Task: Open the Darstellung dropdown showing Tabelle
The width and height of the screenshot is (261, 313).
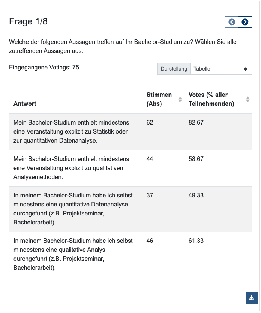Action: tap(221, 69)
